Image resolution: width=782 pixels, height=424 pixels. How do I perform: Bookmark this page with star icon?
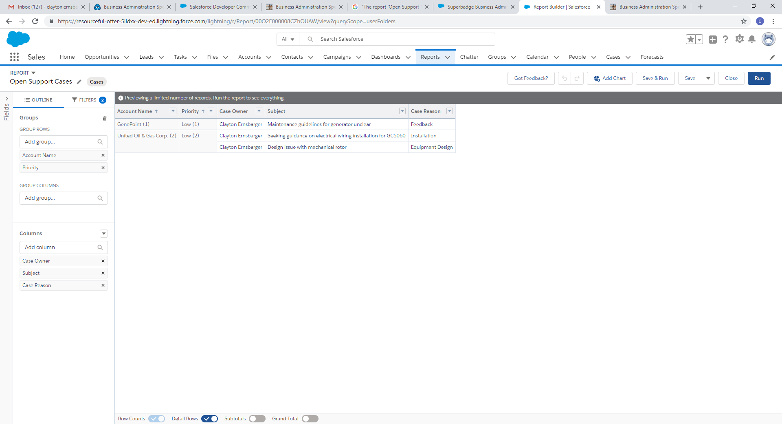coord(744,21)
